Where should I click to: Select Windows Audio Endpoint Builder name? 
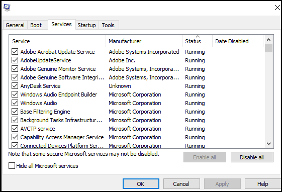pyautogui.click(x=59, y=94)
